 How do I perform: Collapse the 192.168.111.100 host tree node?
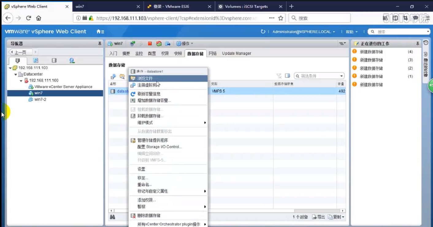(21, 81)
